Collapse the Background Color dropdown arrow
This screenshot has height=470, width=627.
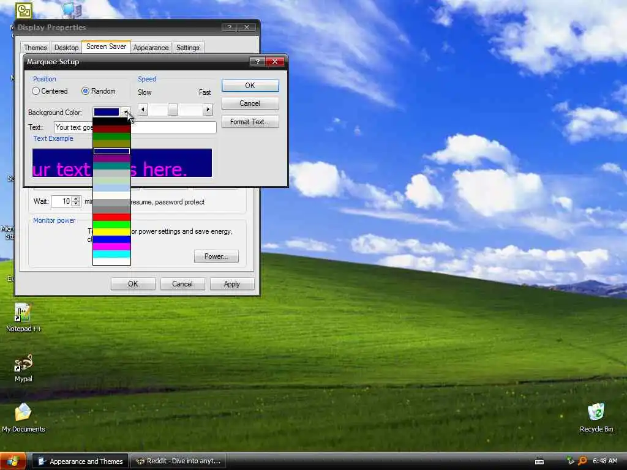pos(126,112)
